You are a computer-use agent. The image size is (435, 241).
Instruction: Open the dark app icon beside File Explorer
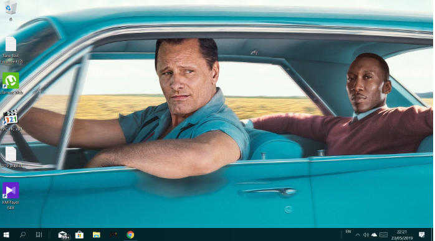tap(113, 235)
